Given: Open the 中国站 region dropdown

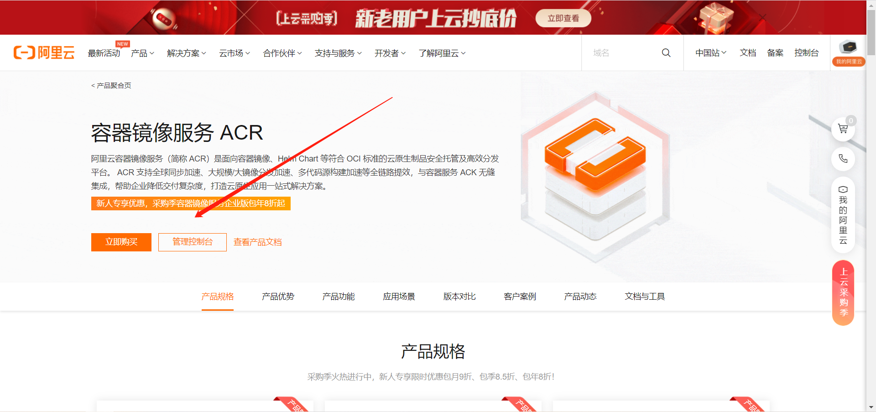Looking at the screenshot, I should click(711, 53).
